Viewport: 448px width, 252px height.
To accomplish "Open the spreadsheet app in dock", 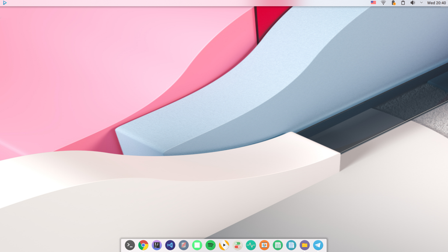I will click(x=278, y=245).
